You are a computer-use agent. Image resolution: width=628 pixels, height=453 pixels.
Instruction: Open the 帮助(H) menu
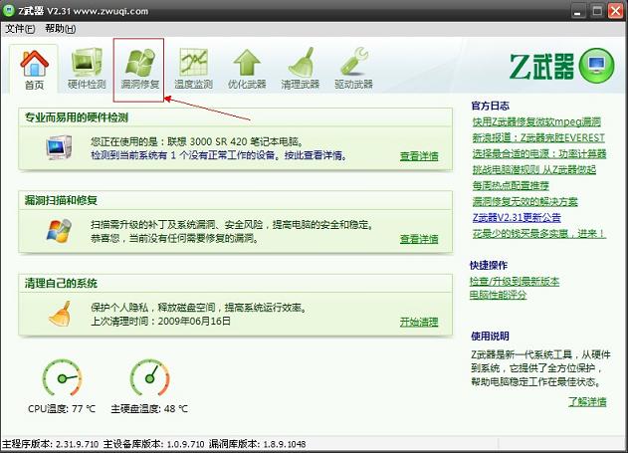click(60, 29)
